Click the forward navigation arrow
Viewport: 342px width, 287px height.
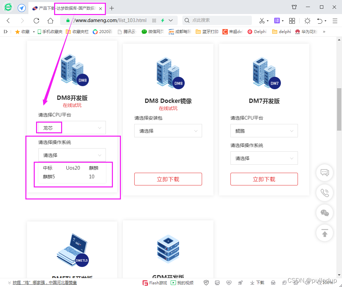click(x=22, y=20)
